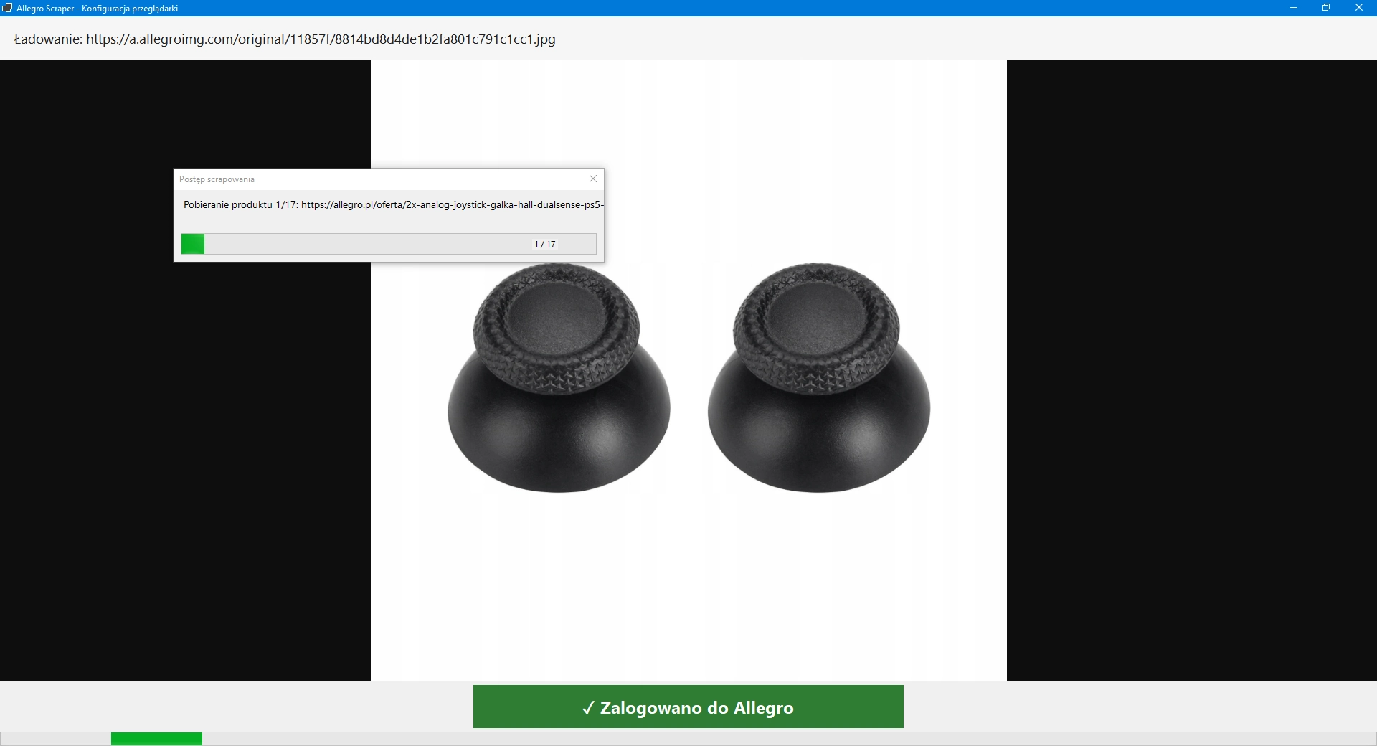
Task: Click the Allegro Scraper app icon in title bar
Action: coord(7,8)
